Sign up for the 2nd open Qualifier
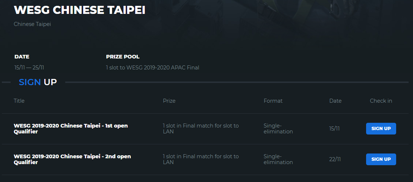The height and width of the screenshot is (182, 413). tap(381, 159)
